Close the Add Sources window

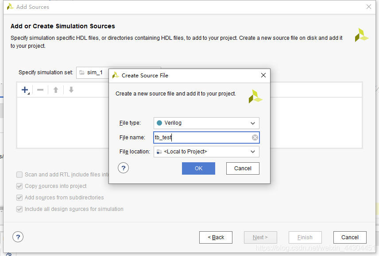[x=369, y=7]
